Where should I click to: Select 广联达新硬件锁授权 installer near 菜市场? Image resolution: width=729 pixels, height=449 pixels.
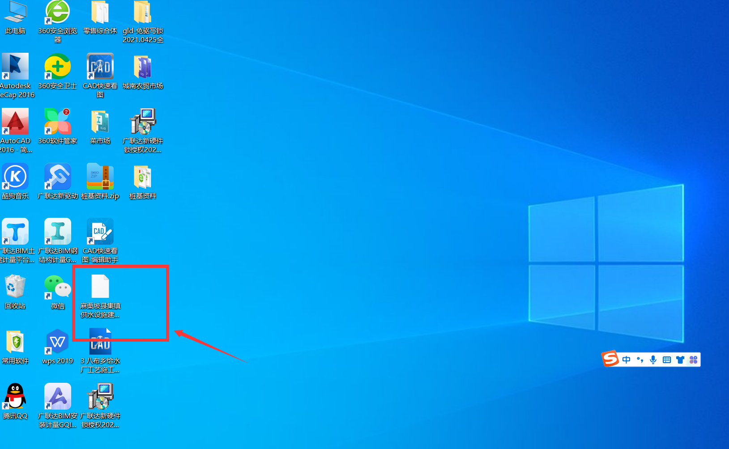[143, 130]
